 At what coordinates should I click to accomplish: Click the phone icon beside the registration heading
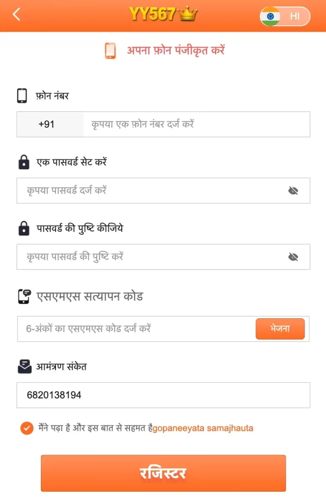pos(110,50)
